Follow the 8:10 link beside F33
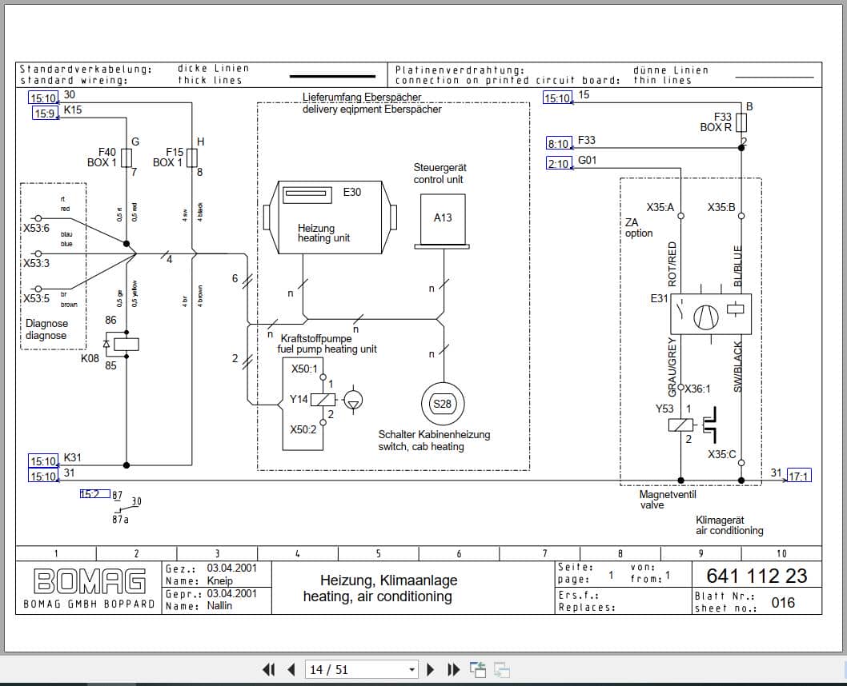Screen dimensions: 847x686 tap(559, 143)
